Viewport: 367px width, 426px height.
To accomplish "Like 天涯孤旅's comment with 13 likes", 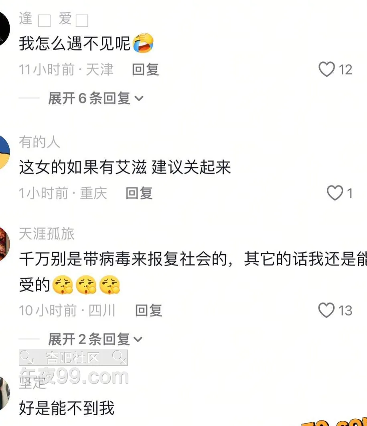I will (326, 310).
